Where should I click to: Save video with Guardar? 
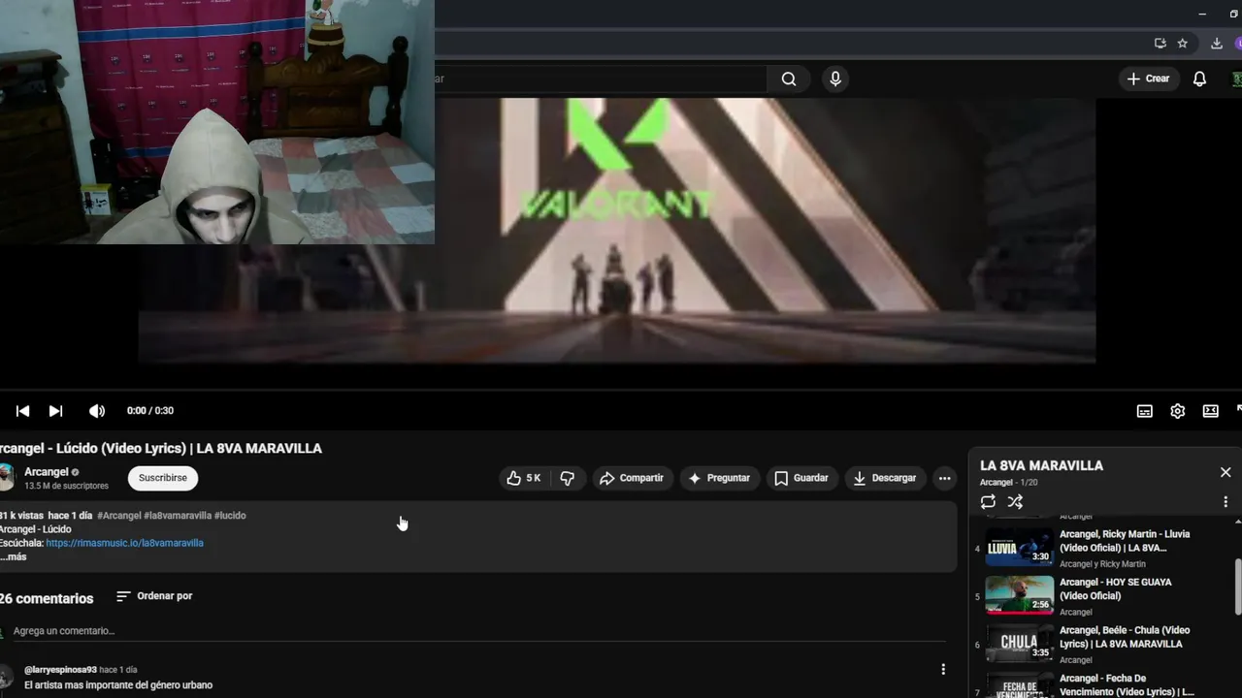pos(801,478)
